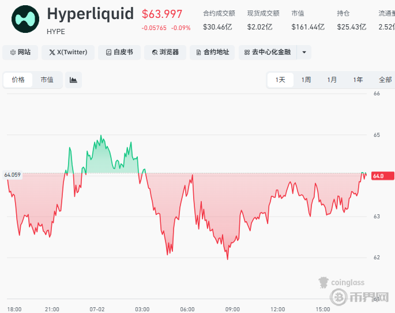
Task: Click the 去中心化金融 category button
Action: (x=268, y=52)
